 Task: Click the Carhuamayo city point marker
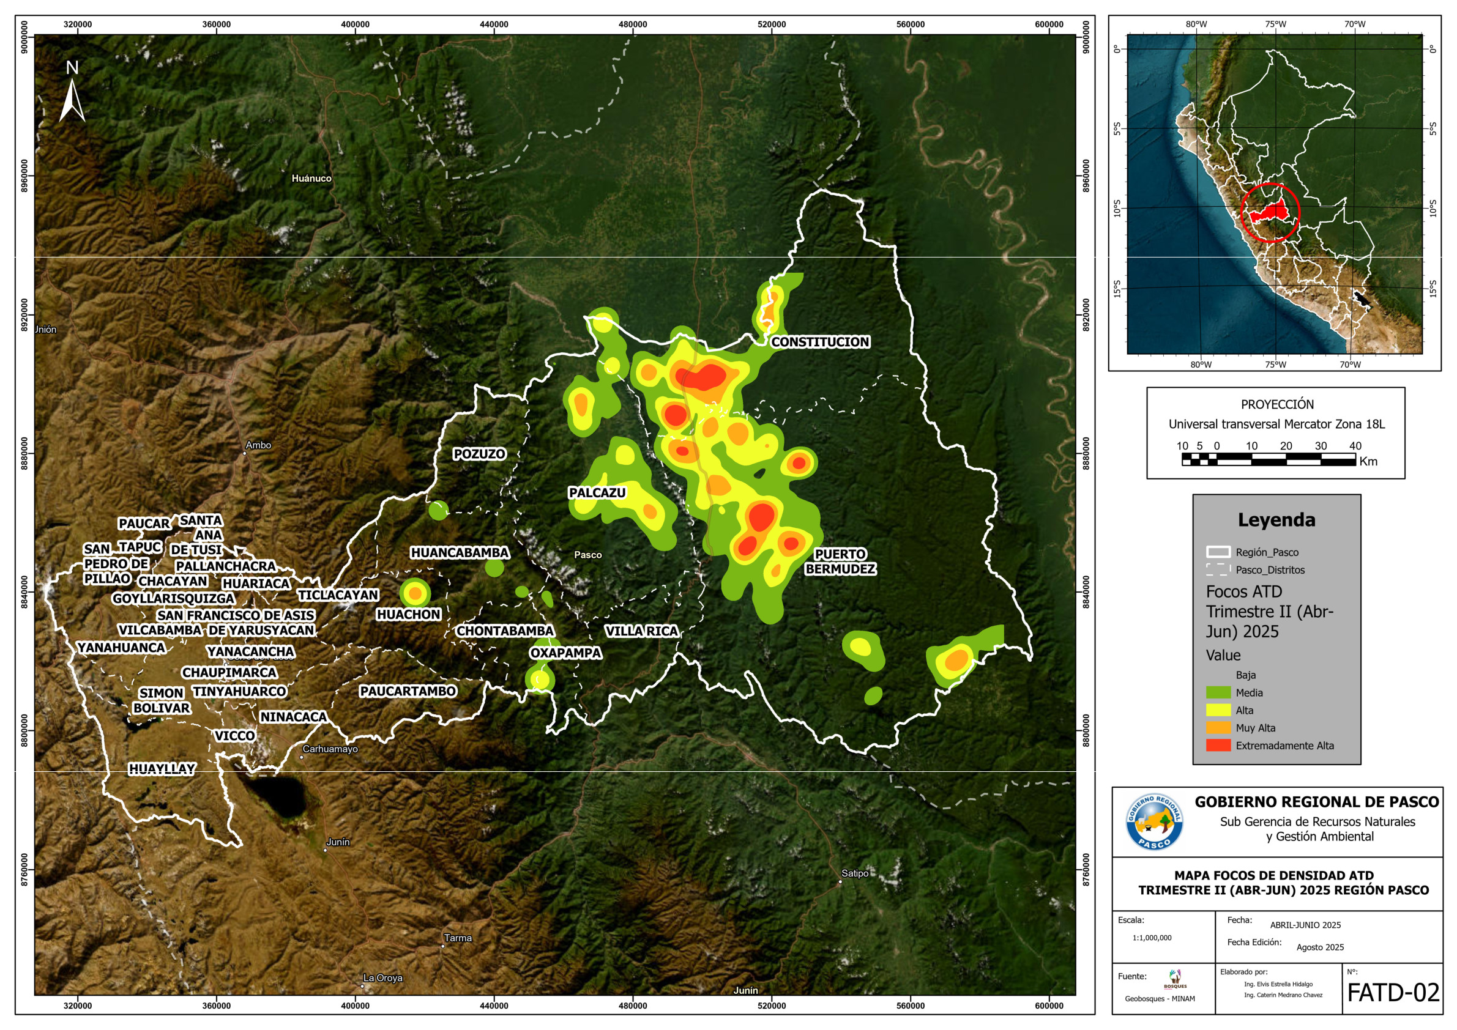click(302, 757)
